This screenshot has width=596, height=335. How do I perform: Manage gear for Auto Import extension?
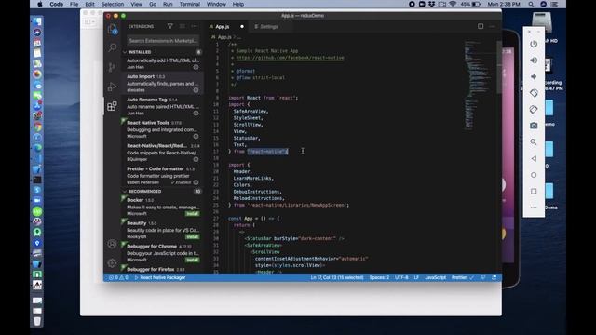coord(196,90)
